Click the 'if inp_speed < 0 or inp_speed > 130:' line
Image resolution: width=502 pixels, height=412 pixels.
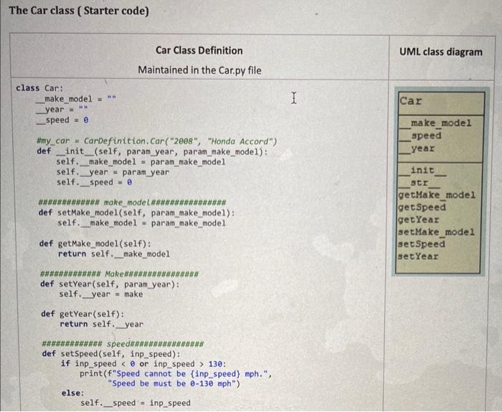pyautogui.click(x=143, y=364)
